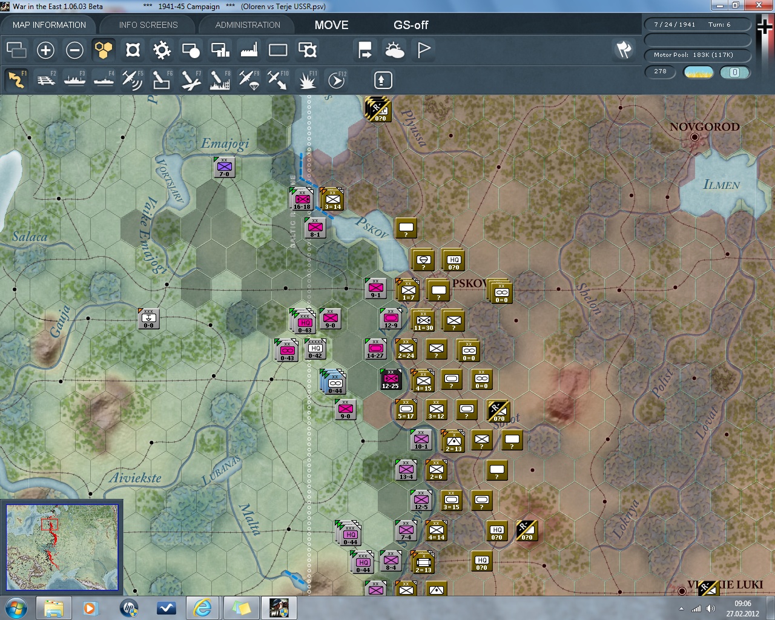Click the volume speaker tray icon
Viewport: 775px width, 620px height.
(x=711, y=608)
